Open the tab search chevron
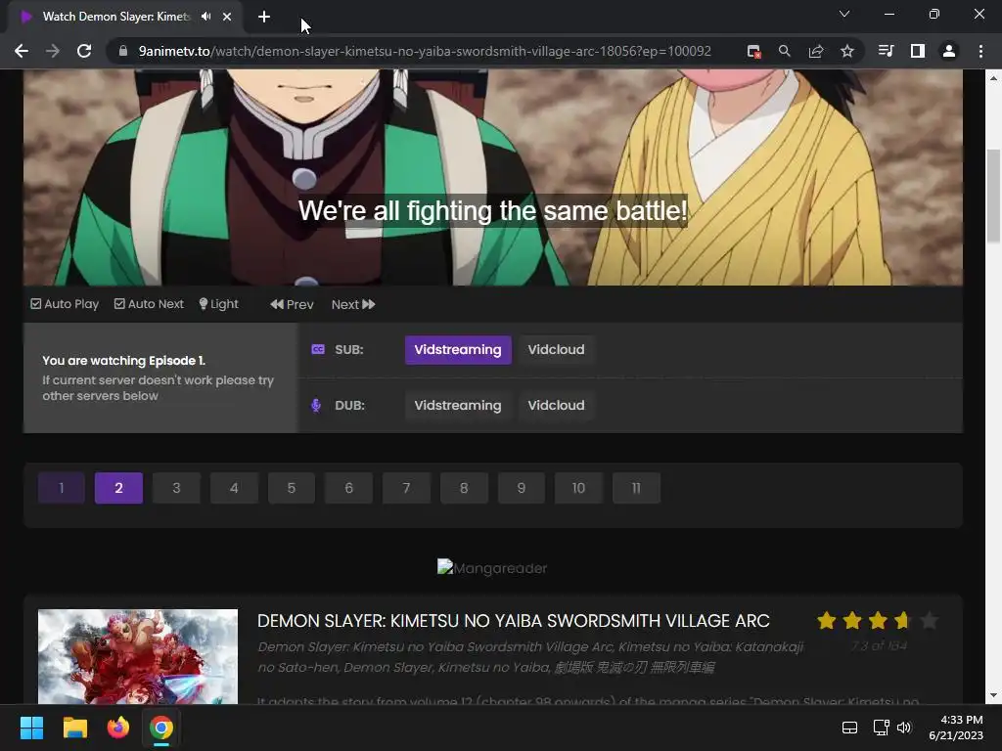Screen dimensions: 1002x751 coord(844,14)
